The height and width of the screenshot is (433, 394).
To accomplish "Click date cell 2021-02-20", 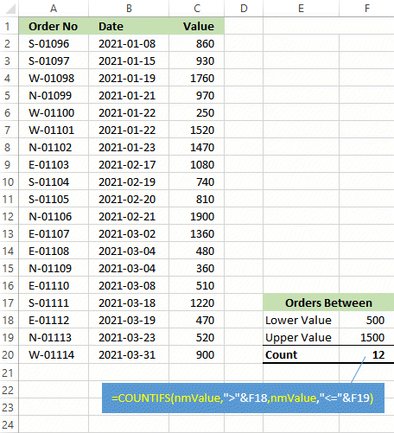I will coord(129,199).
